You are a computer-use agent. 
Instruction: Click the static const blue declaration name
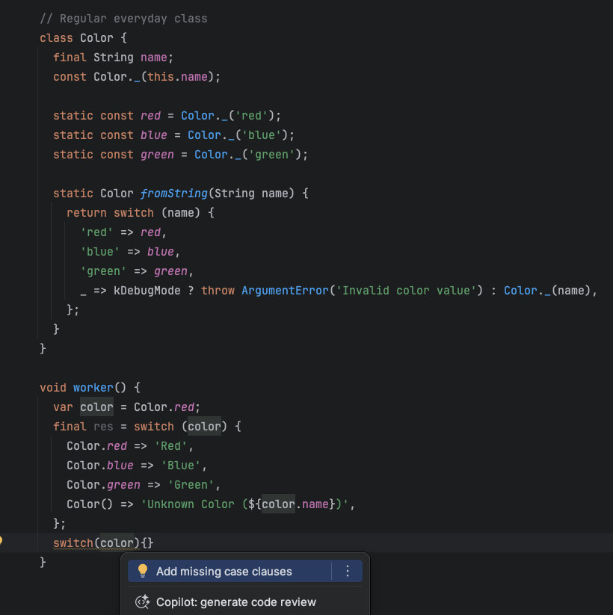[154, 135]
